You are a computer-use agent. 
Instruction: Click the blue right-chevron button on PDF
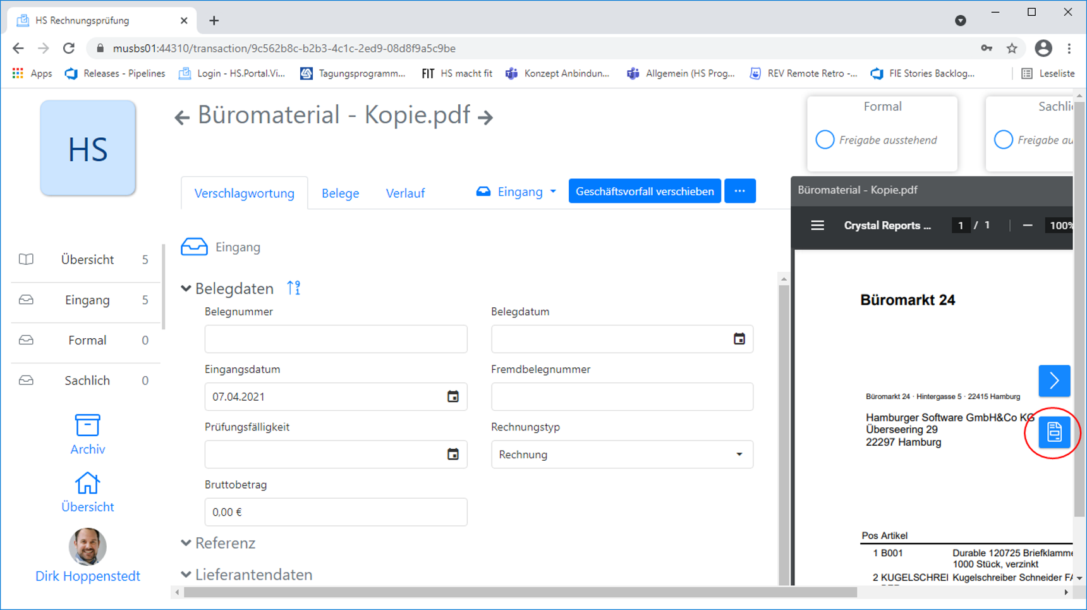1054,381
